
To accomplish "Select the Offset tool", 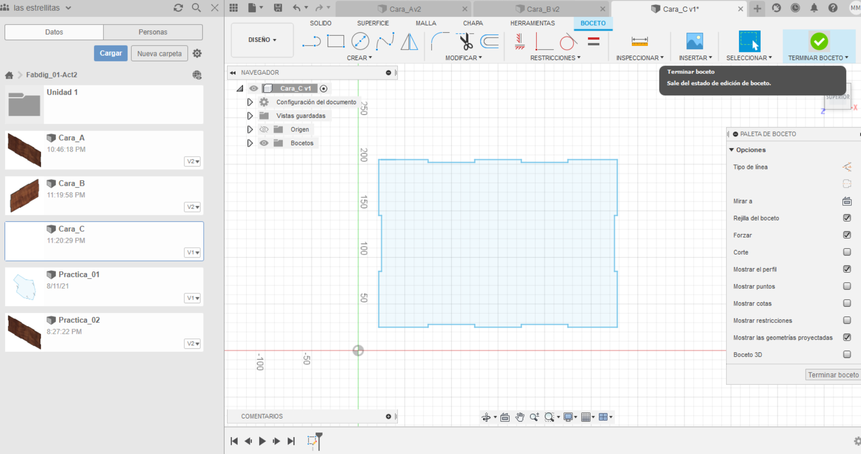I will click(x=490, y=41).
